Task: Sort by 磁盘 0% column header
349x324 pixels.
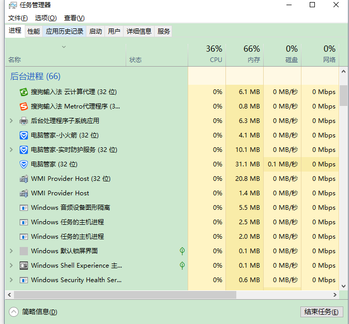Action: coord(282,55)
